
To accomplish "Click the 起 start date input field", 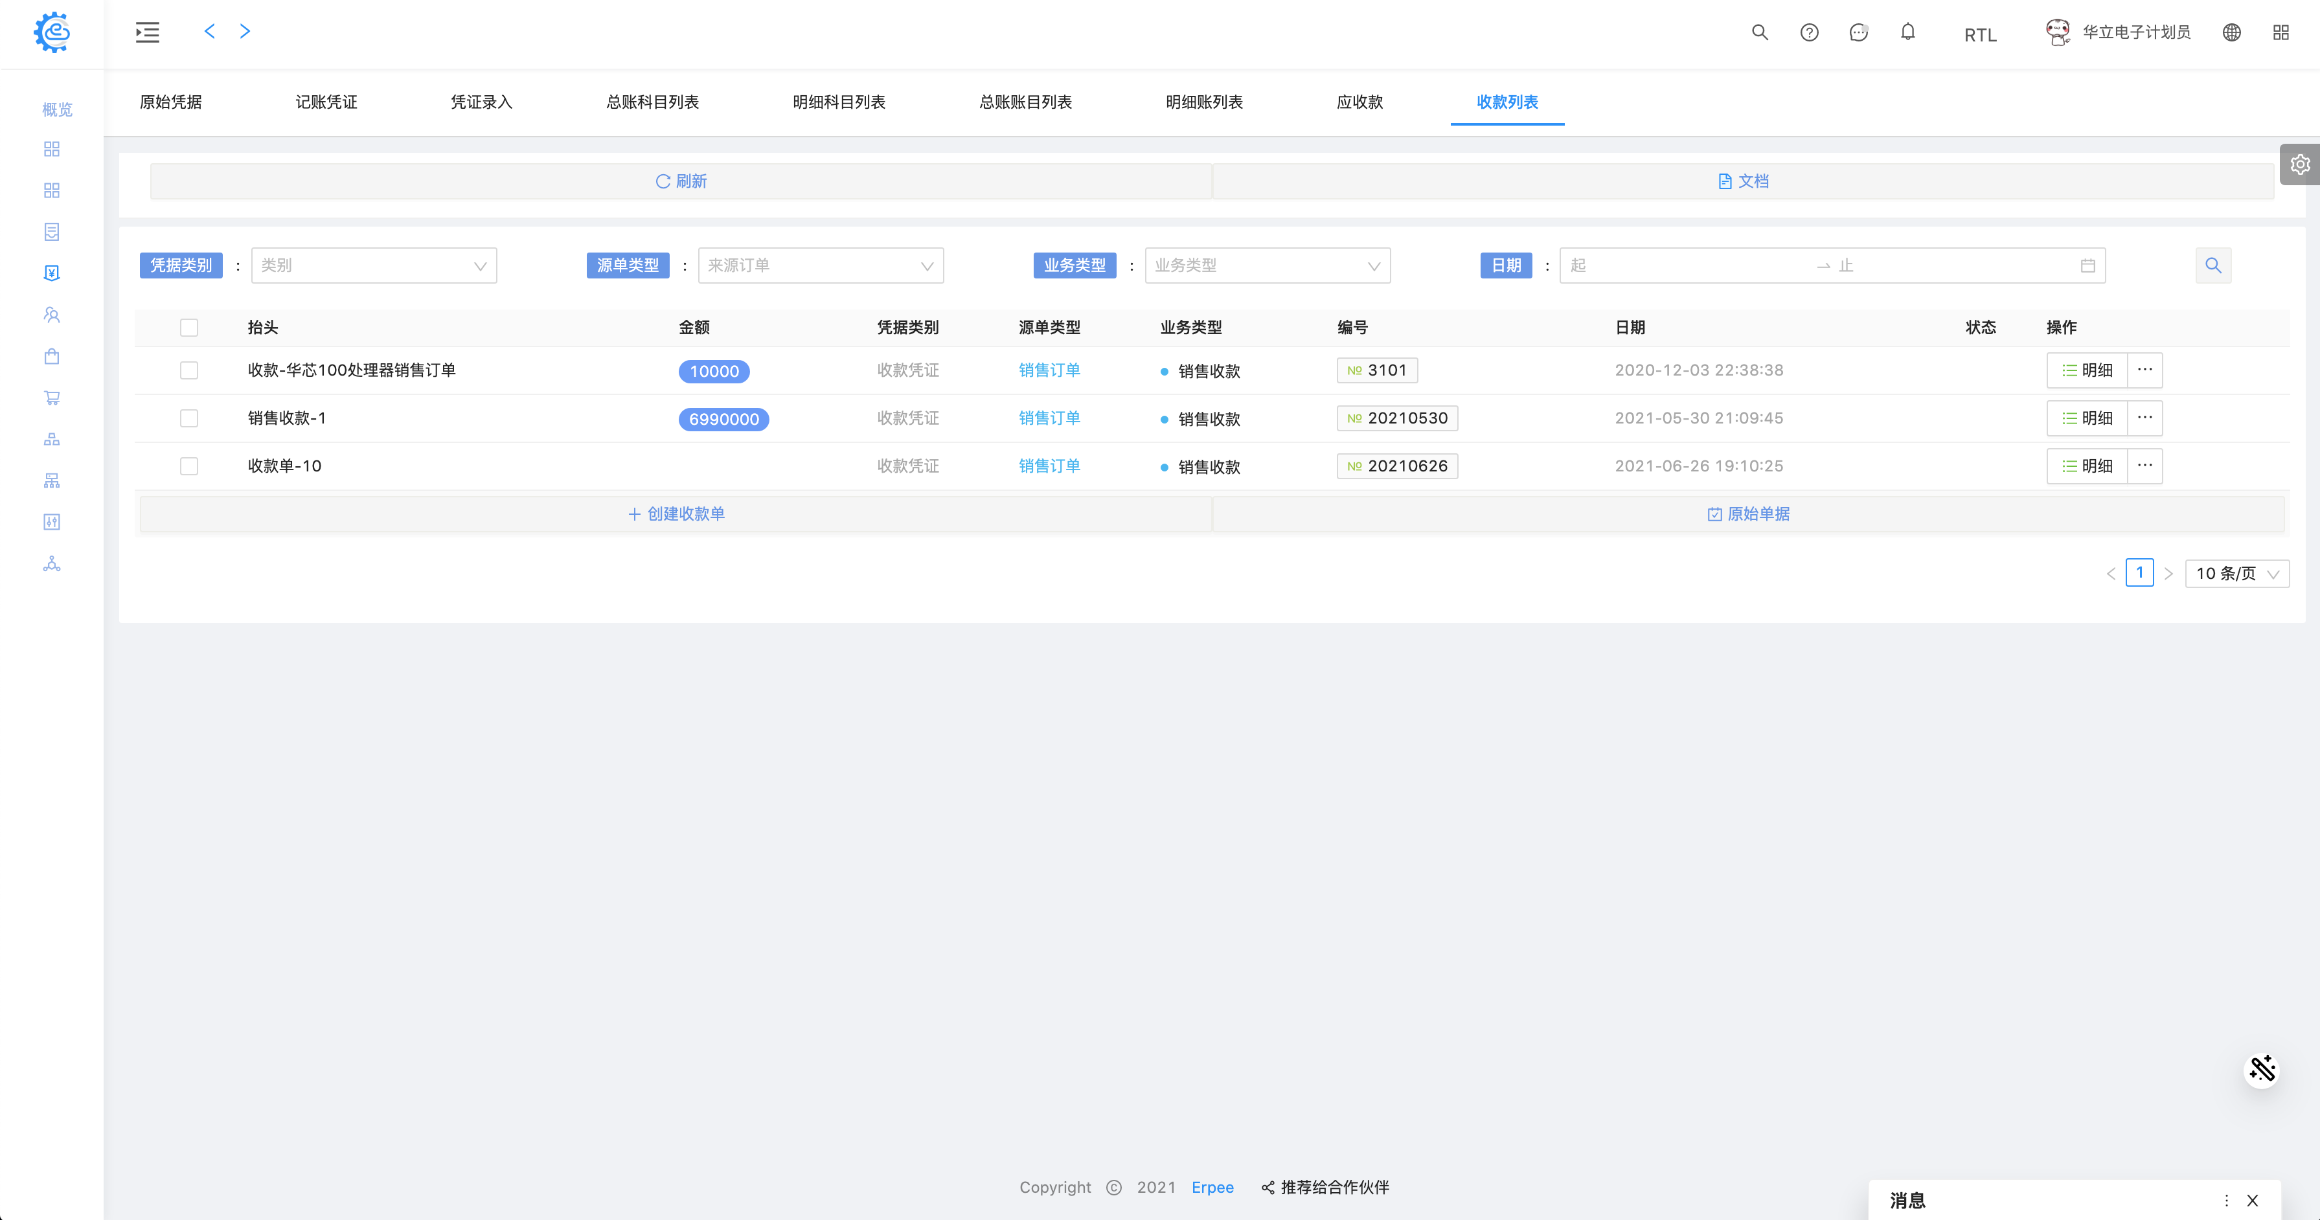I will (x=1684, y=265).
